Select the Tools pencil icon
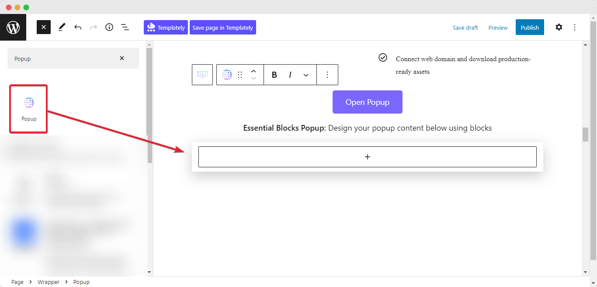The width and height of the screenshot is (597, 287). tap(62, 27)
